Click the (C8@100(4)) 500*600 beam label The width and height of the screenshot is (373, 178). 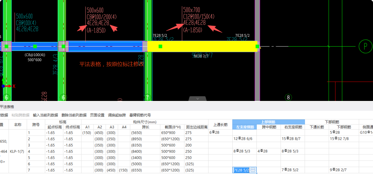tap(35, 57)
